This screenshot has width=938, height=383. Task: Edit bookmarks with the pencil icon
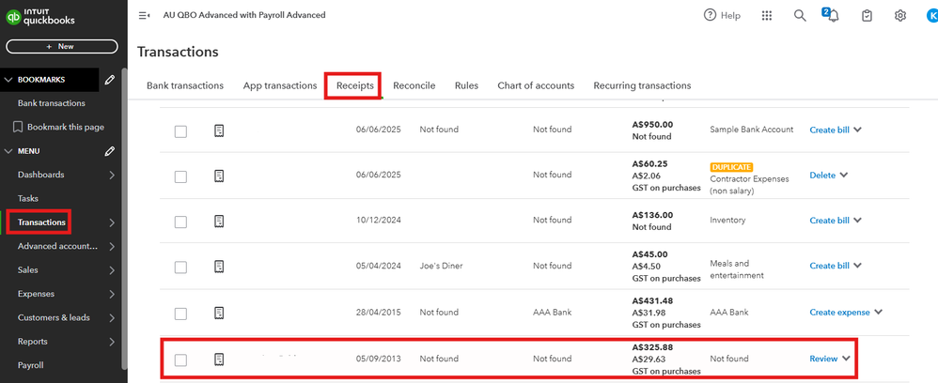point(110,80)
